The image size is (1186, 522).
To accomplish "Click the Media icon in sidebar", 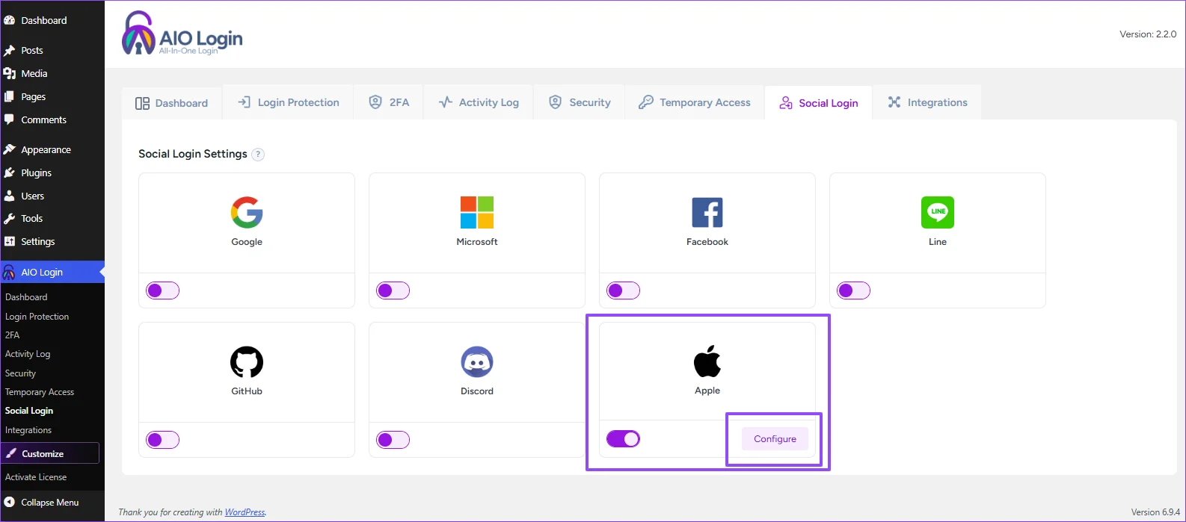I will tap(10, 73).
